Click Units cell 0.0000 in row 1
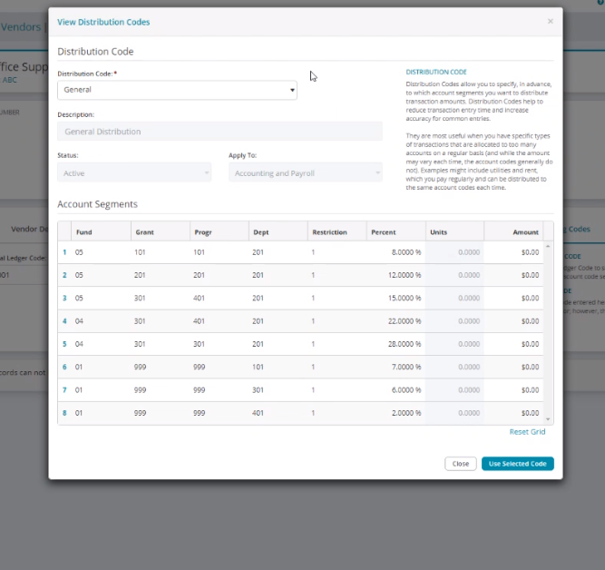Viewport: 605px width, 570px height. coord(455,252)
